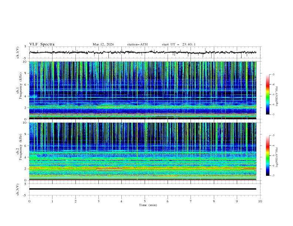Viewport: 293px width, 226px height.
Task: Click the "-7" tick of ch.2 colorbar
Action: (273, 175)
